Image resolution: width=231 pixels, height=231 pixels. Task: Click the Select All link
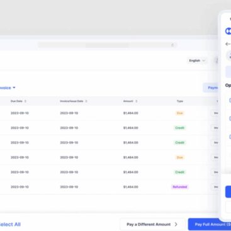10,224
